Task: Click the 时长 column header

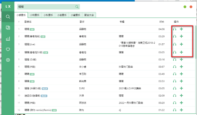Action: pyautogui.click(x=162, y=22)
